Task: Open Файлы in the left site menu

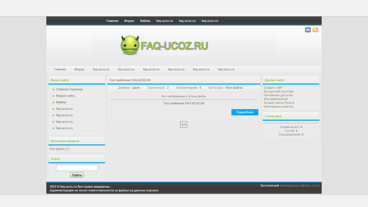Action: [61, 102]
